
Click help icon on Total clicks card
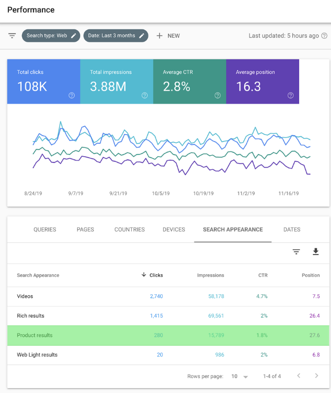72,95
